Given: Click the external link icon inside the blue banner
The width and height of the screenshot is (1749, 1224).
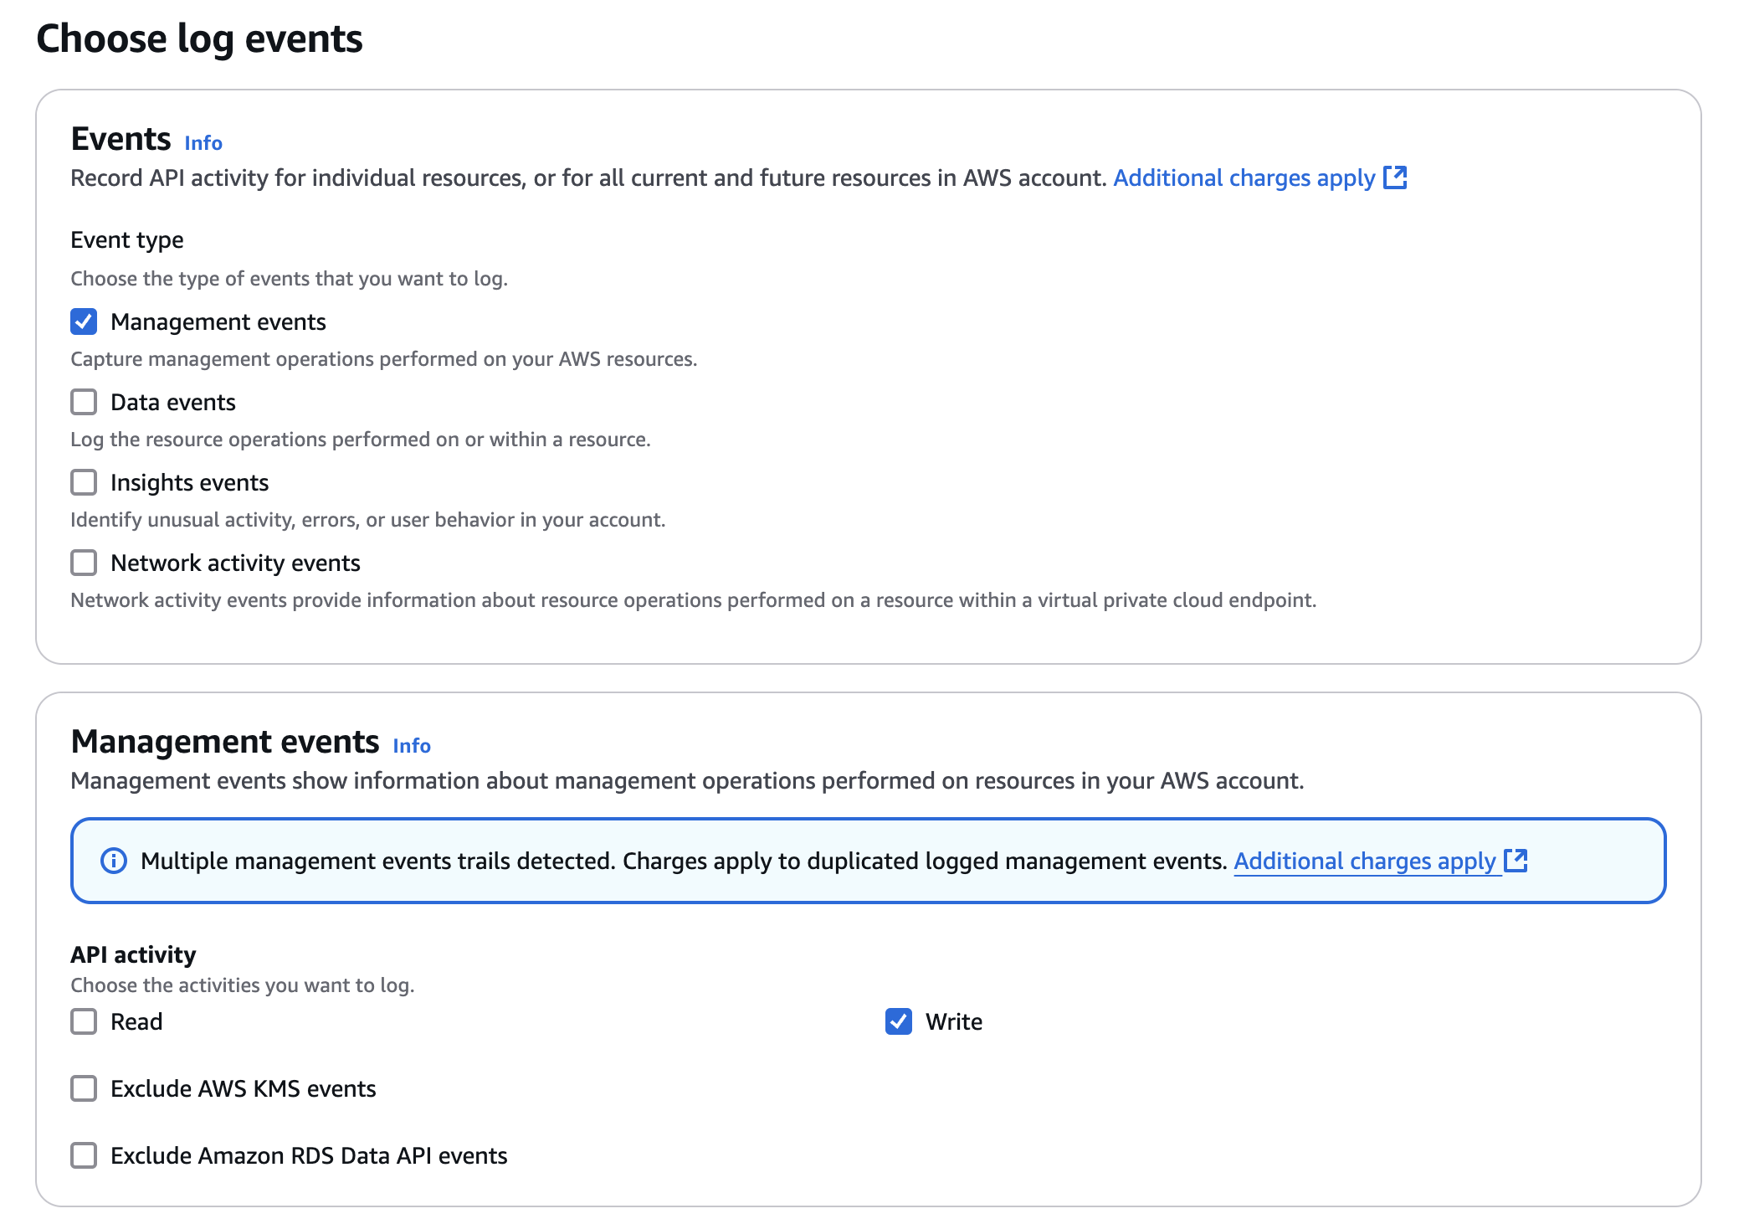Looking at the screenshot, I should (1517, 860).
